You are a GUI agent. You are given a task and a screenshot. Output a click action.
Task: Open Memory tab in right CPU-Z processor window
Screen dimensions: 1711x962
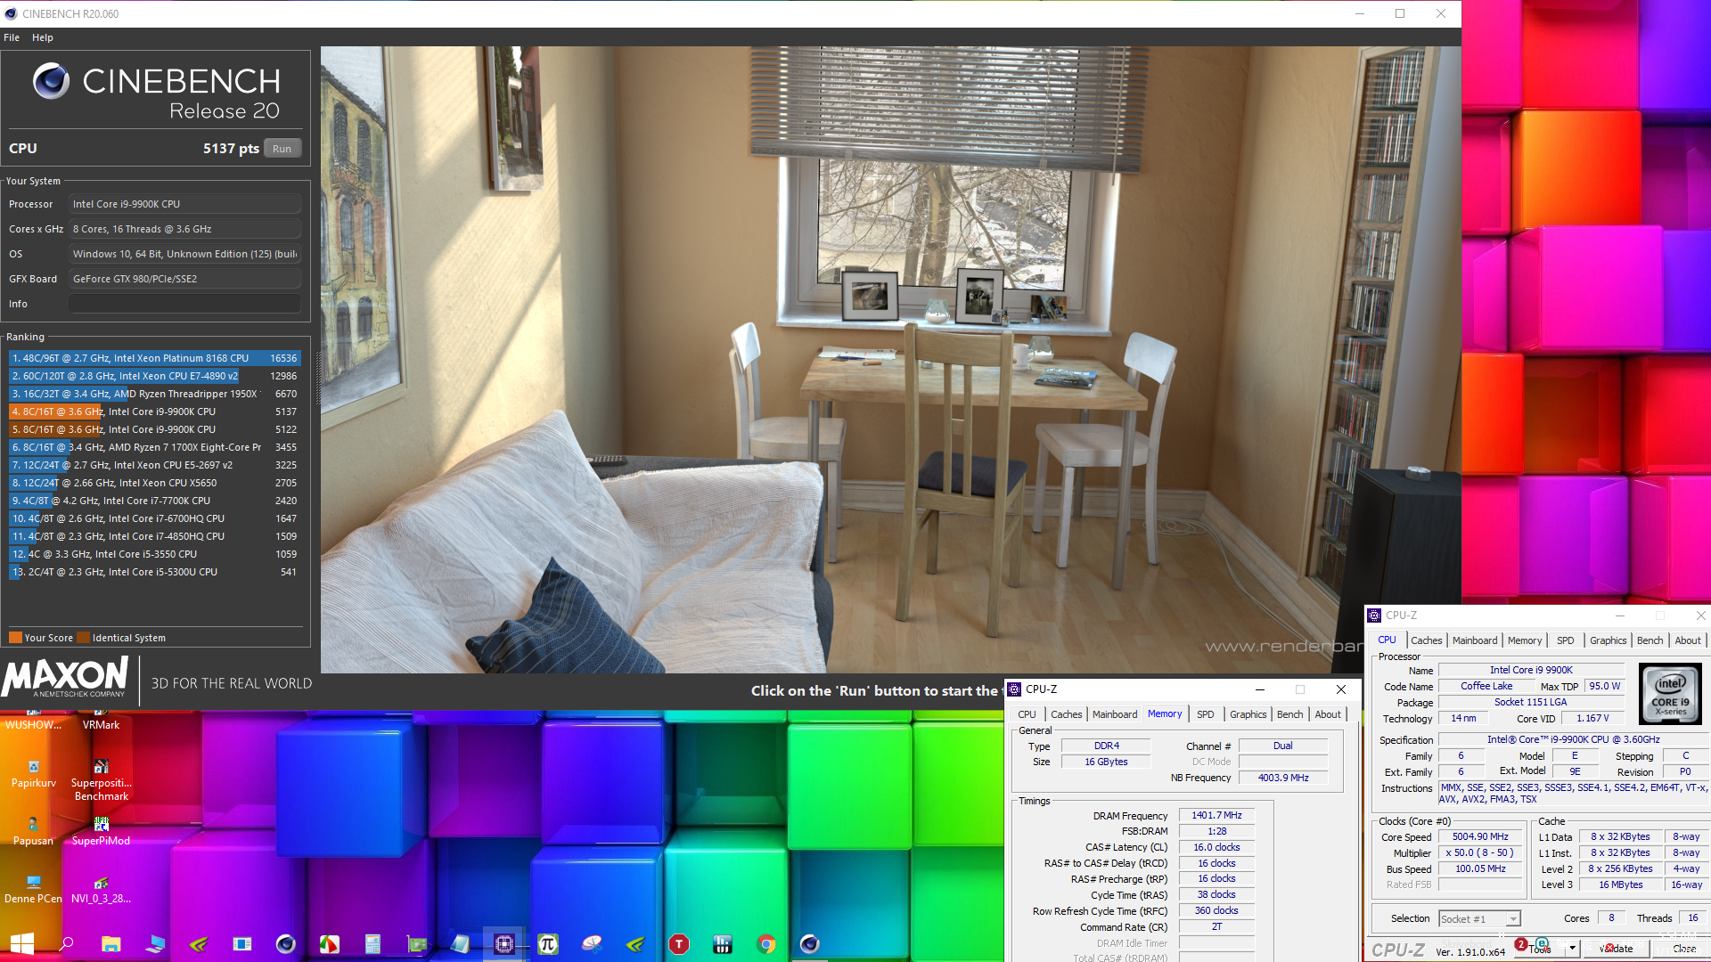tap(1525, 640)
